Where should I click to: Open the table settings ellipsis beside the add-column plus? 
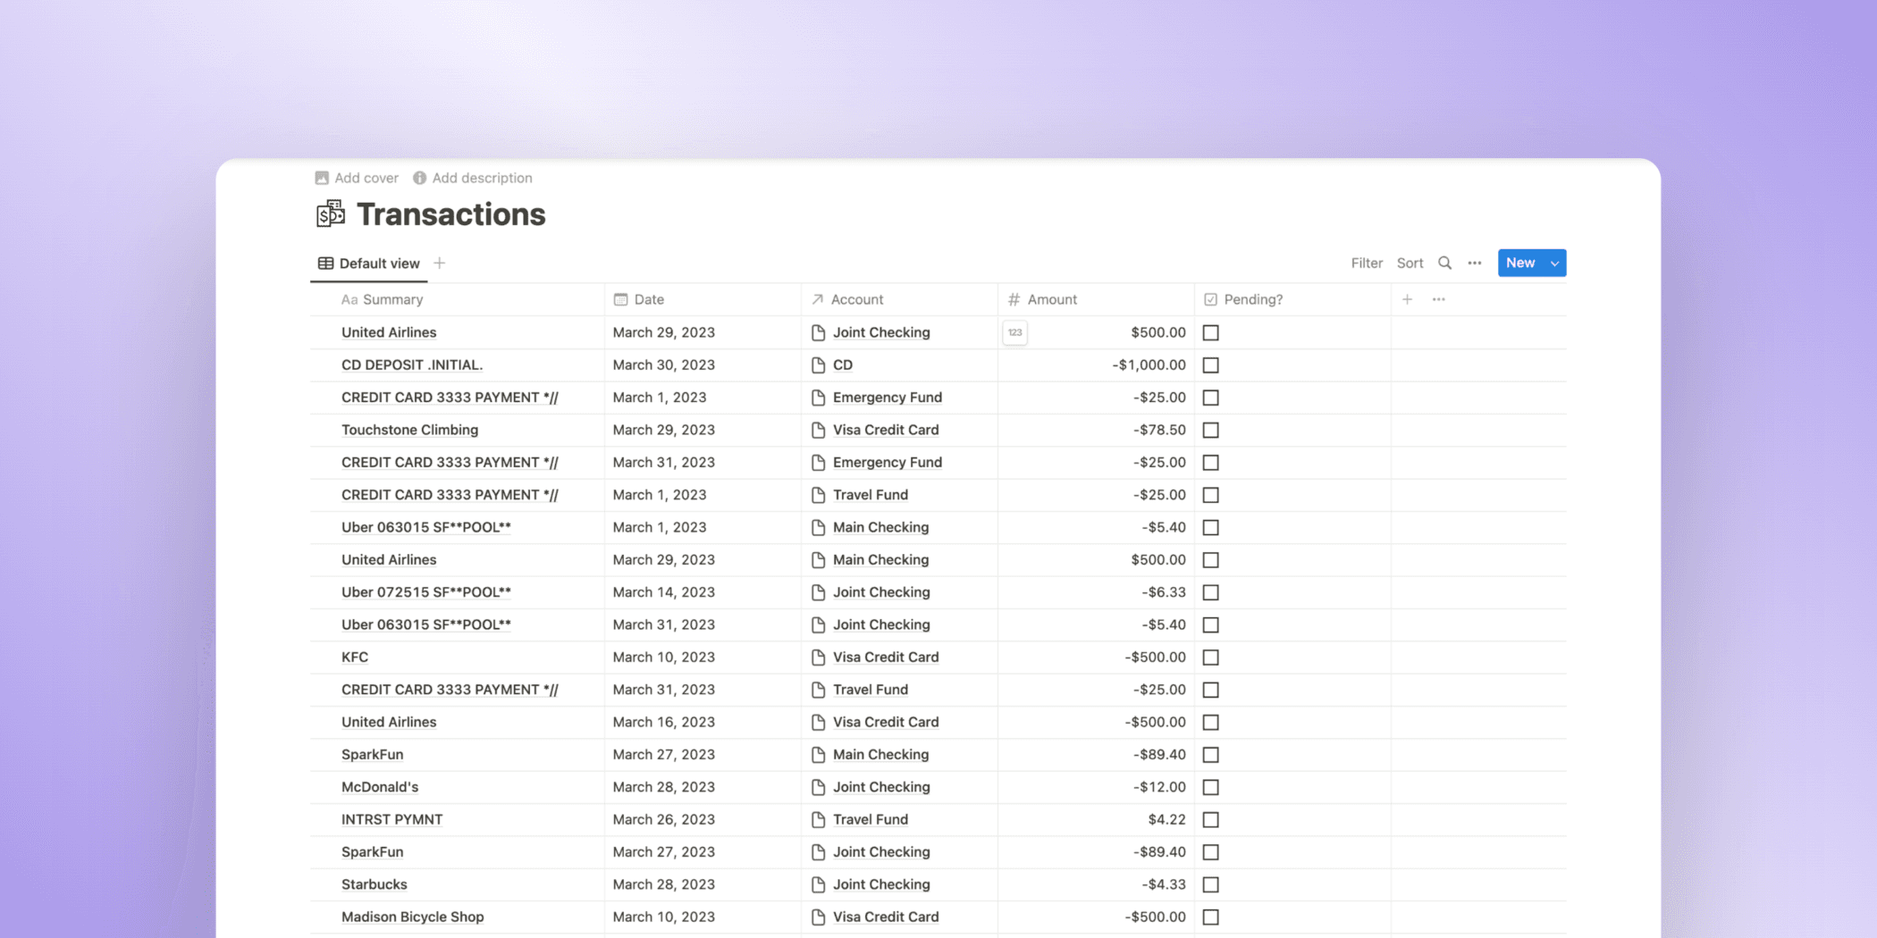(x=1438, y=299)
